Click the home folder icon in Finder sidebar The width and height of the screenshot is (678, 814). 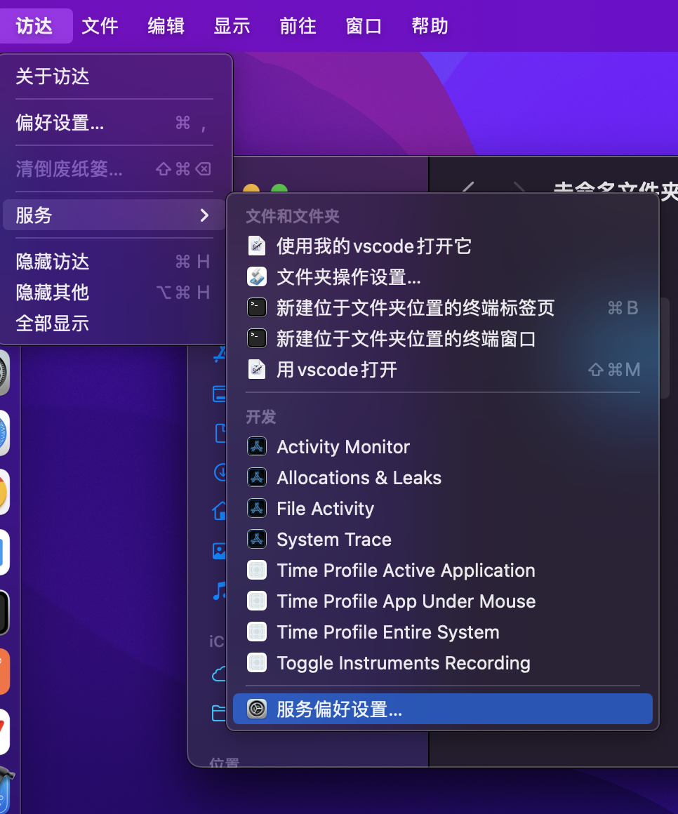[x=220, y=511]
